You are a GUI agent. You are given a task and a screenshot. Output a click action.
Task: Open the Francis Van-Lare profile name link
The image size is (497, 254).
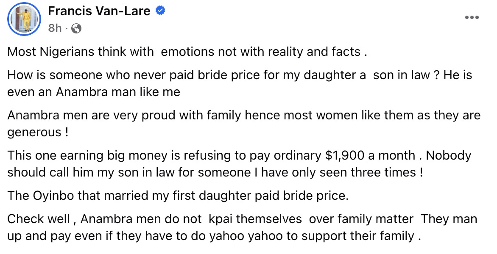(99, 11)
